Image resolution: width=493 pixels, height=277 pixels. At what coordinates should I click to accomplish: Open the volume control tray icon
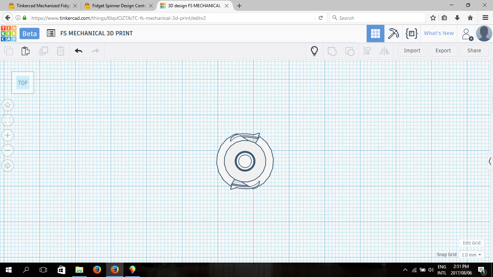[431, 270]
